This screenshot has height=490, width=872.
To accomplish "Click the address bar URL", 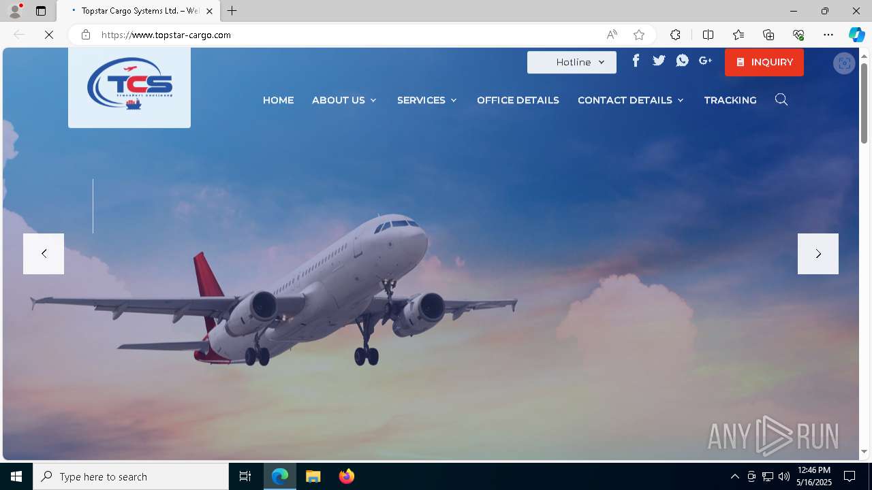I will point(166,35).
